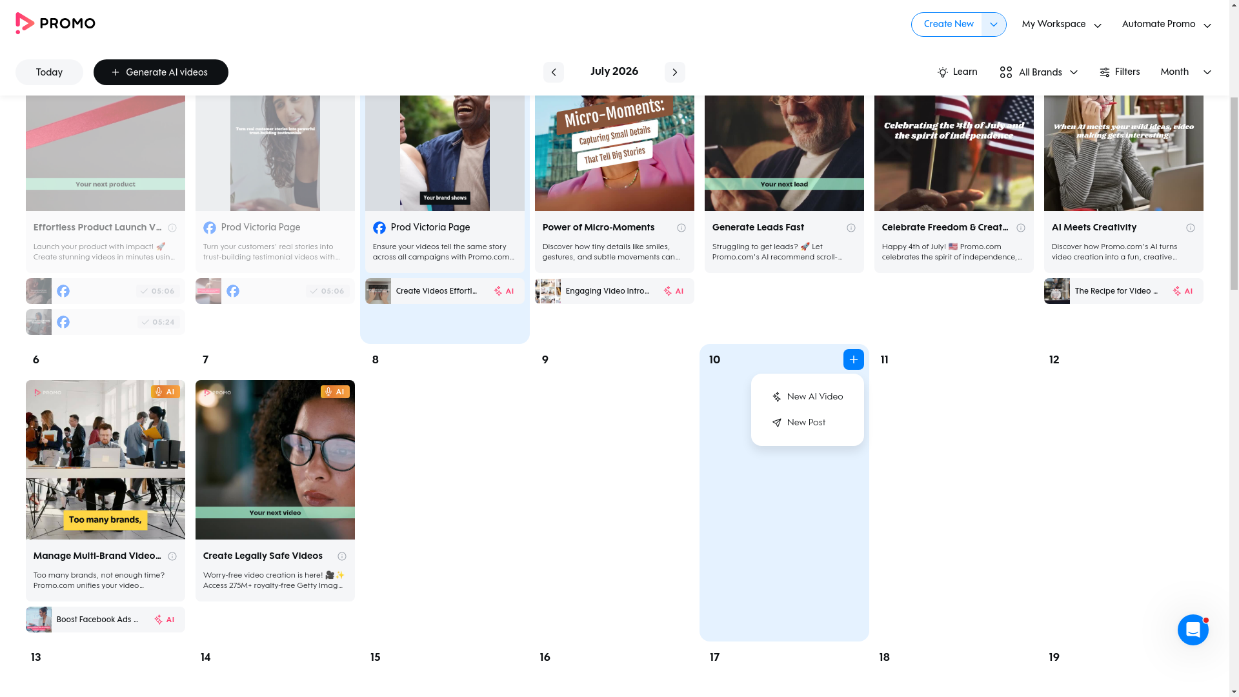The image size is (1239, 697).
Task: Click the Today button
Action: pyautogui.click(x=49, y=72)
